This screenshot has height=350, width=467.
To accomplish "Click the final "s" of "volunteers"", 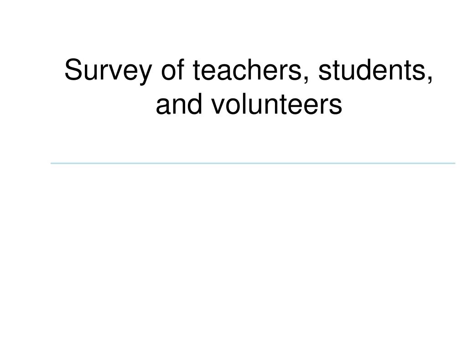I will click(x=337, y=106).
